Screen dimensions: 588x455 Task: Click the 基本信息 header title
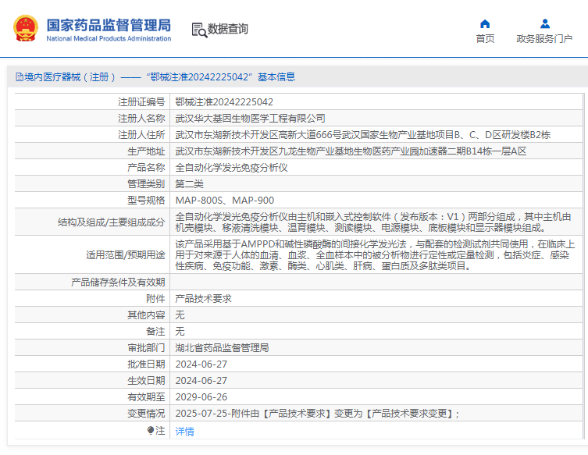tap(276, 76)
